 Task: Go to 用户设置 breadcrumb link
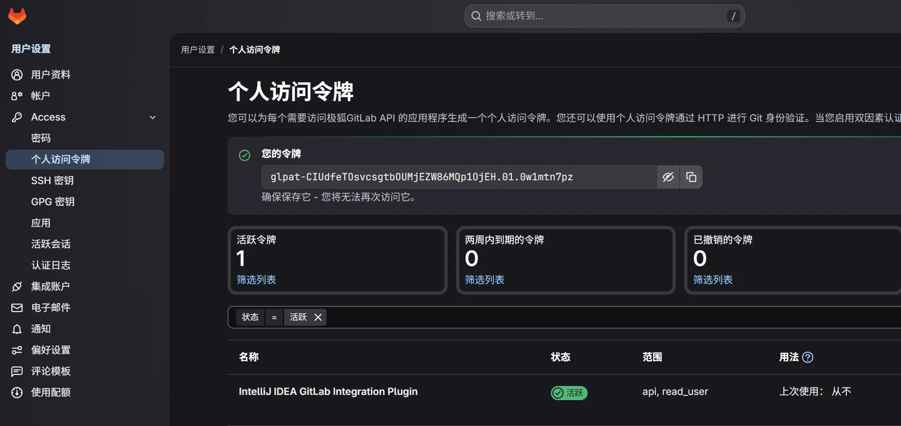point(198,50)
